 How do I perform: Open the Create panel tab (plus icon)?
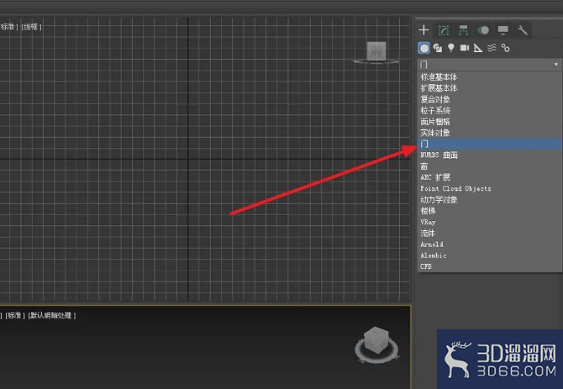coord(424,30)
